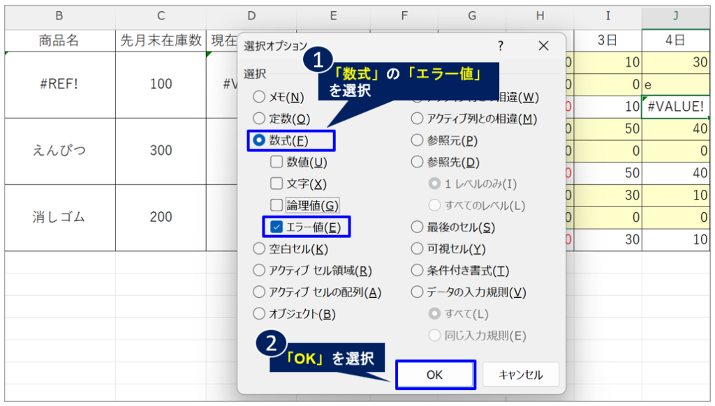This screenshot has height=406, width=715.
Task: Enable the 数値(U) checkbox
Action: pyautogui.click(x=277, y=163)
